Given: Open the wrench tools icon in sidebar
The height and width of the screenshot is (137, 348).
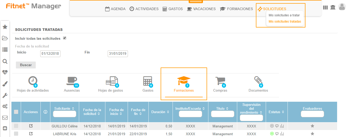Looking at the screenshot, I should pos(5,95).
